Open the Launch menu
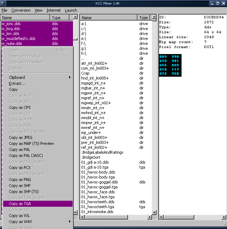This screenshot has height=229, width=227. pos(71,10)
